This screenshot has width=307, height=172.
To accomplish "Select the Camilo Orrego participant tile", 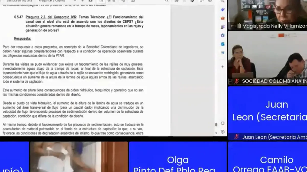I will [x=267, y=157].
